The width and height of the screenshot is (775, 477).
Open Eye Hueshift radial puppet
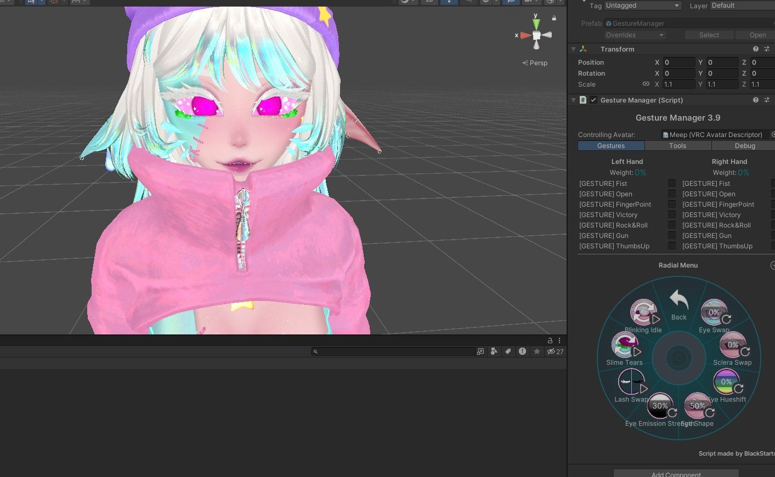[727, 382]
